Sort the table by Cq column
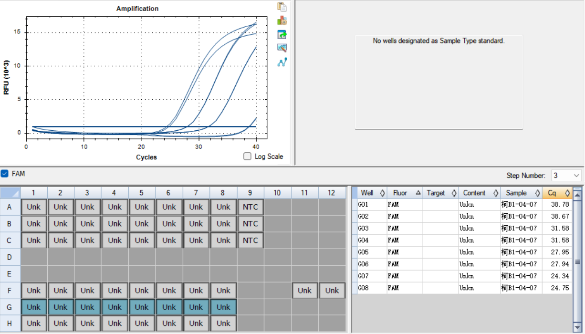The image size is (585, 334). 557,193
